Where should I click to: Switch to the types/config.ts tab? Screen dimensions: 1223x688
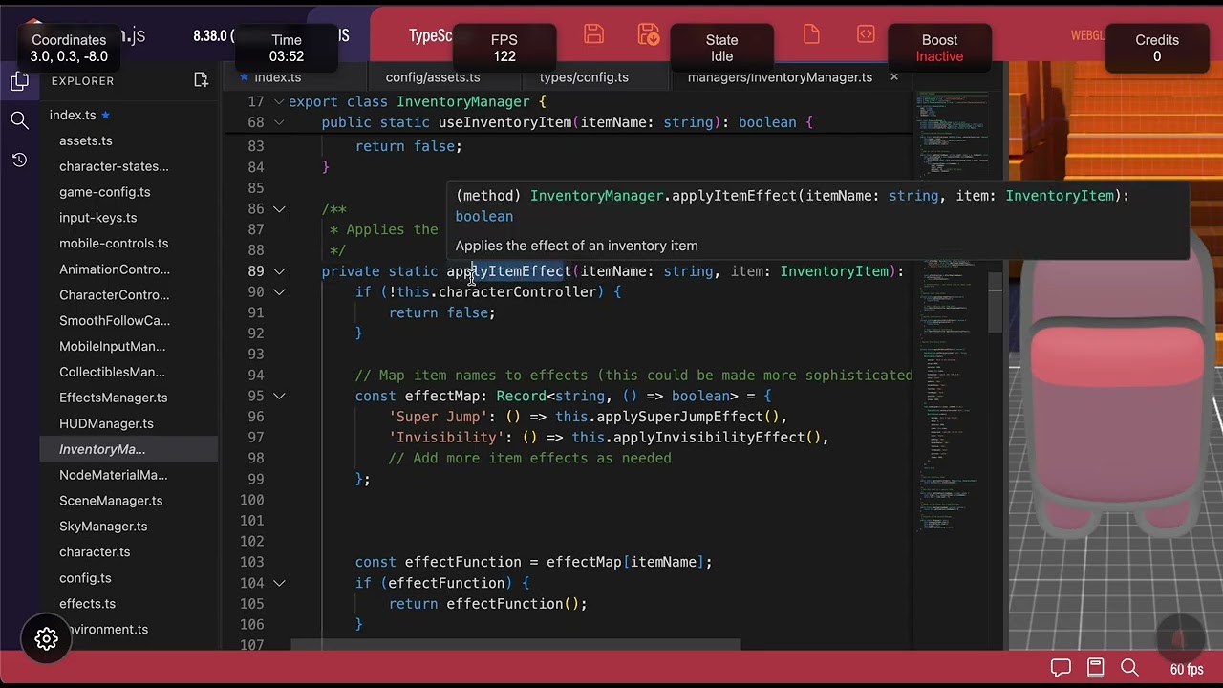tap(584, 77)
